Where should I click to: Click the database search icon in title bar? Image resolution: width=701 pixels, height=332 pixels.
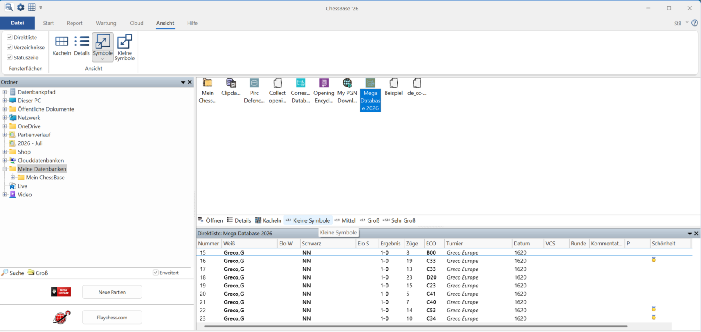(x=9, y=7)
